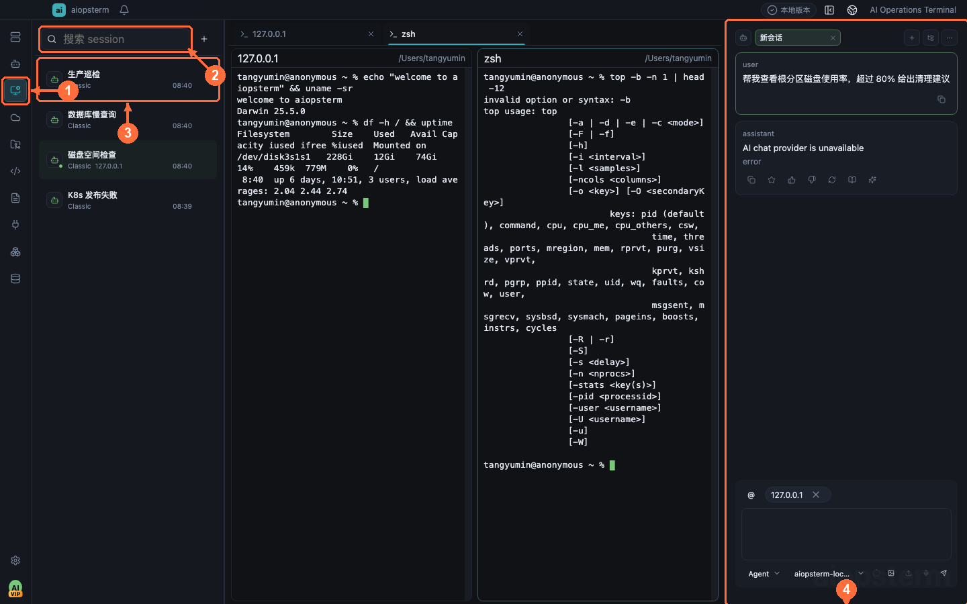
Task: Copy the user message text
Action: click(x=941, y=99)
